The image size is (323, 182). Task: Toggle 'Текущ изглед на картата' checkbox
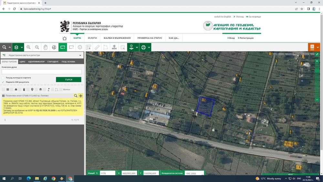click(3, 78)
